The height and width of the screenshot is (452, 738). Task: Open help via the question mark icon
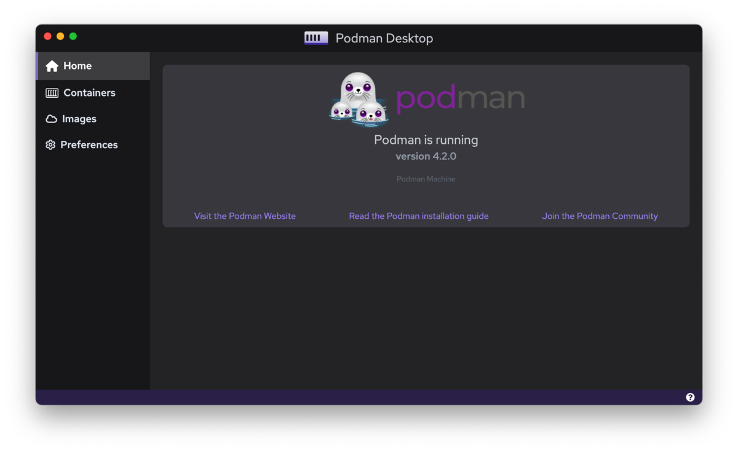(x=690, y=397)
